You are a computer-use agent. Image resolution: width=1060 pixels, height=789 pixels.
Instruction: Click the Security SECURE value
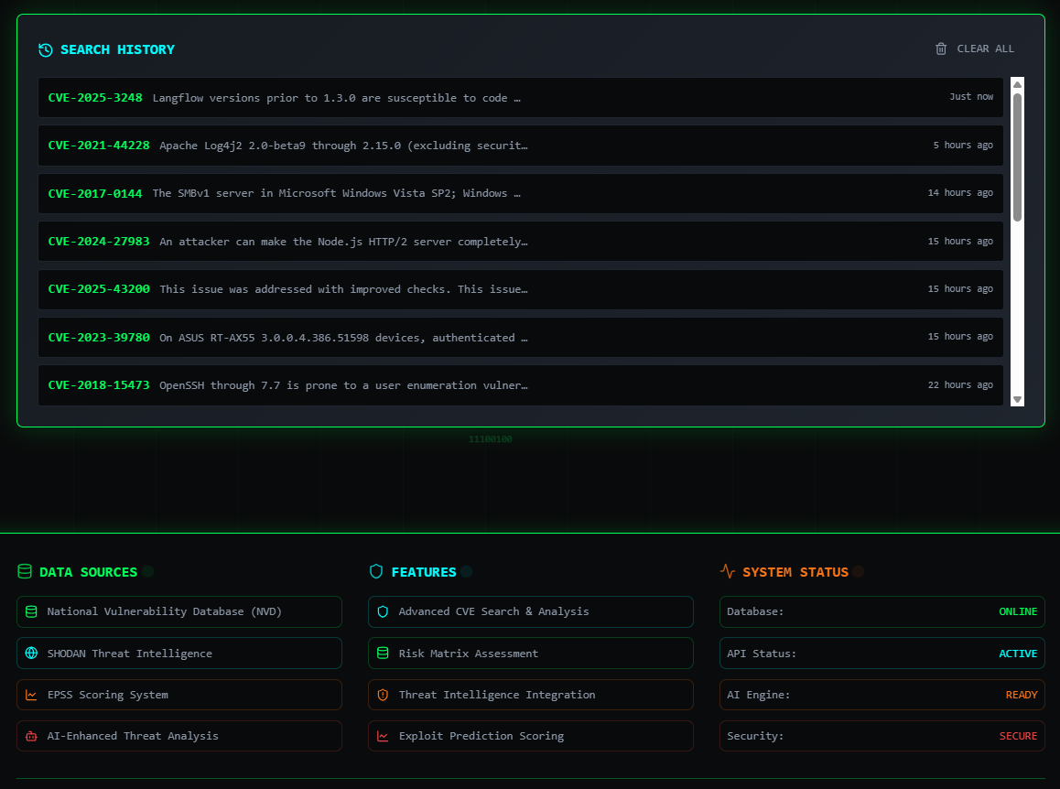(1018, 736)
